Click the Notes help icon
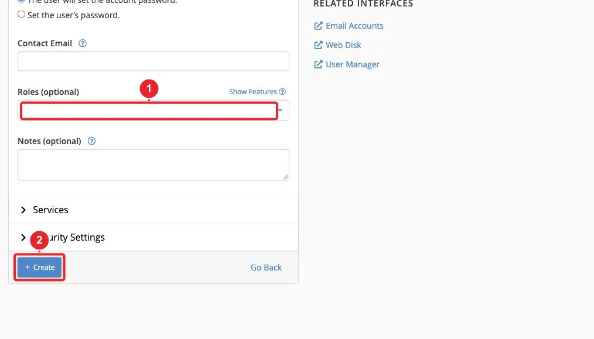Image resolution: width=594 pixels, height=339 pixels. click(x=91, y=141)
